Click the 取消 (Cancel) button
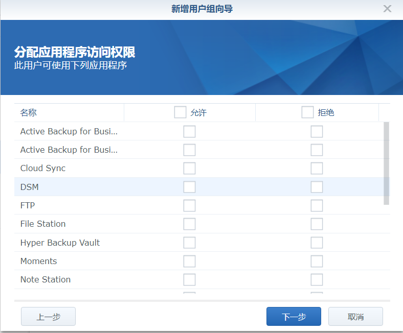 (355, 316)
